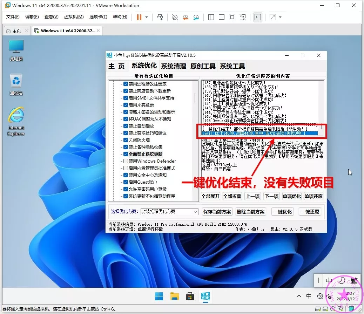Switch to the 系统清理 tab
This screenshot has height=314, width=364.
(x=173, y=66)
